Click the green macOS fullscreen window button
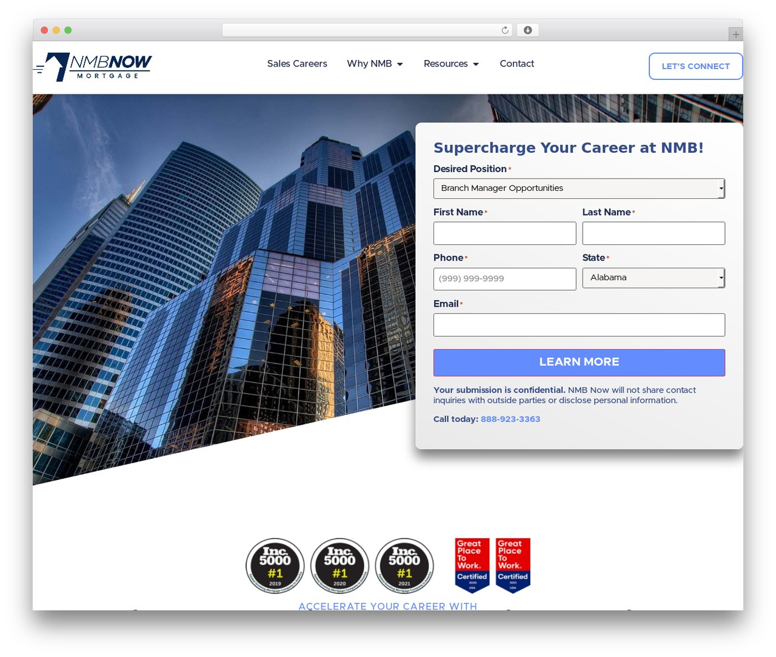Image resolution: width=776 pixels, height=657 pixels. click(68, 30)
